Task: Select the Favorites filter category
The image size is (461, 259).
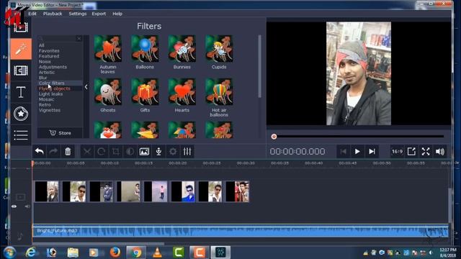Action: [49, 51]
